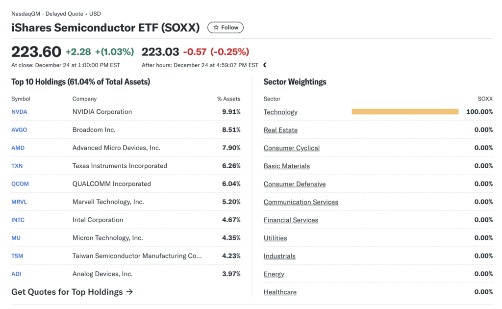Click the 4.23% assets value

click(x=231, y=256)
